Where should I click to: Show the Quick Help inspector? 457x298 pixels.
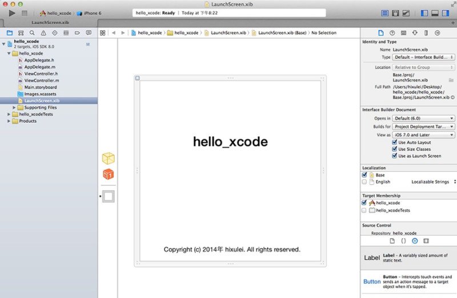[392, 33]
